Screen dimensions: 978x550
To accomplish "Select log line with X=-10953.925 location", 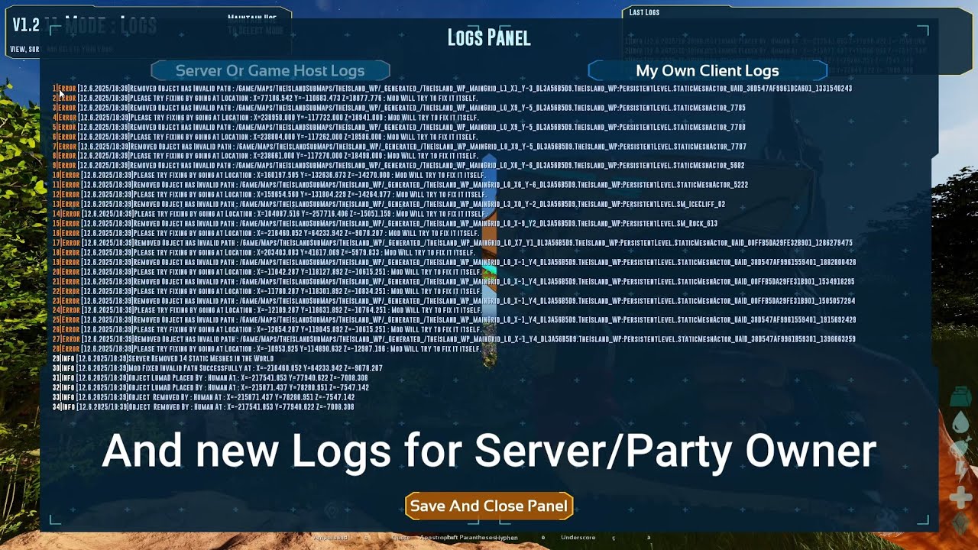I will (x=267, y=349).
